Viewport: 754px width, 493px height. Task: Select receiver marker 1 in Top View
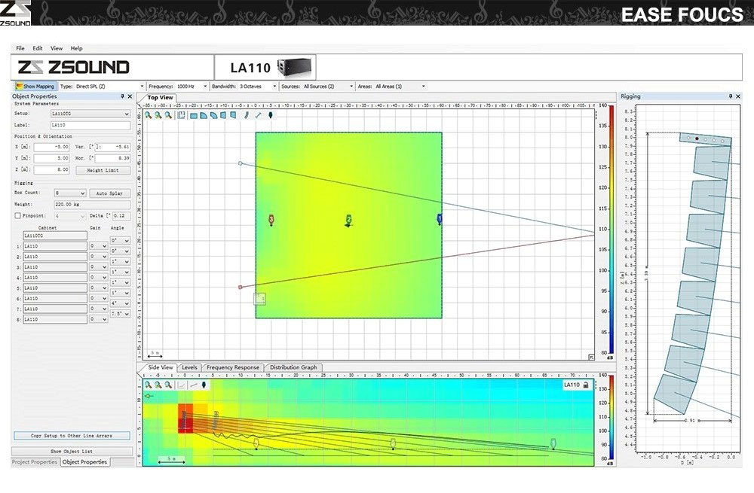439,219
